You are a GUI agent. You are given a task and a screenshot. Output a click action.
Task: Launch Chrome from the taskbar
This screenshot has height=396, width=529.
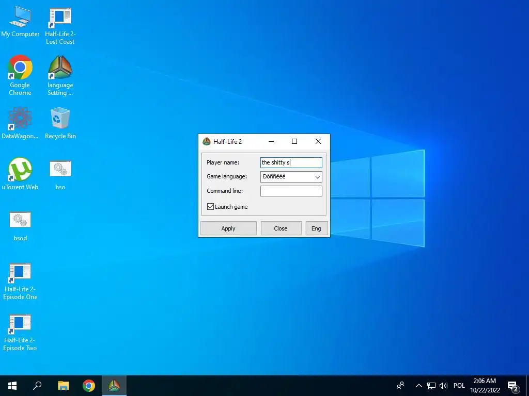tap(89, 386)
